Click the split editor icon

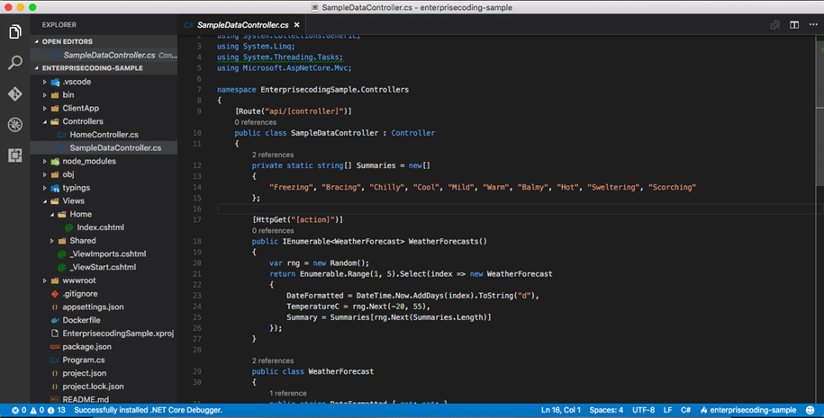click(x=794, y=24)
